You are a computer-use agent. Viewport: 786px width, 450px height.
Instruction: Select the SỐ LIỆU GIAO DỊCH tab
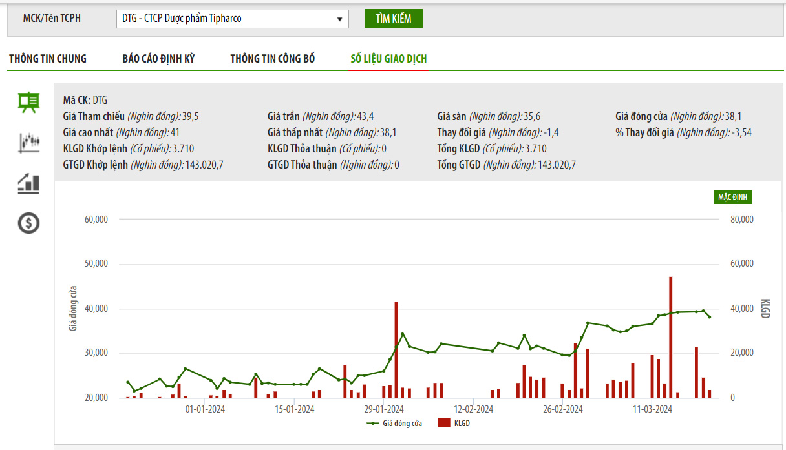[388, 59]
